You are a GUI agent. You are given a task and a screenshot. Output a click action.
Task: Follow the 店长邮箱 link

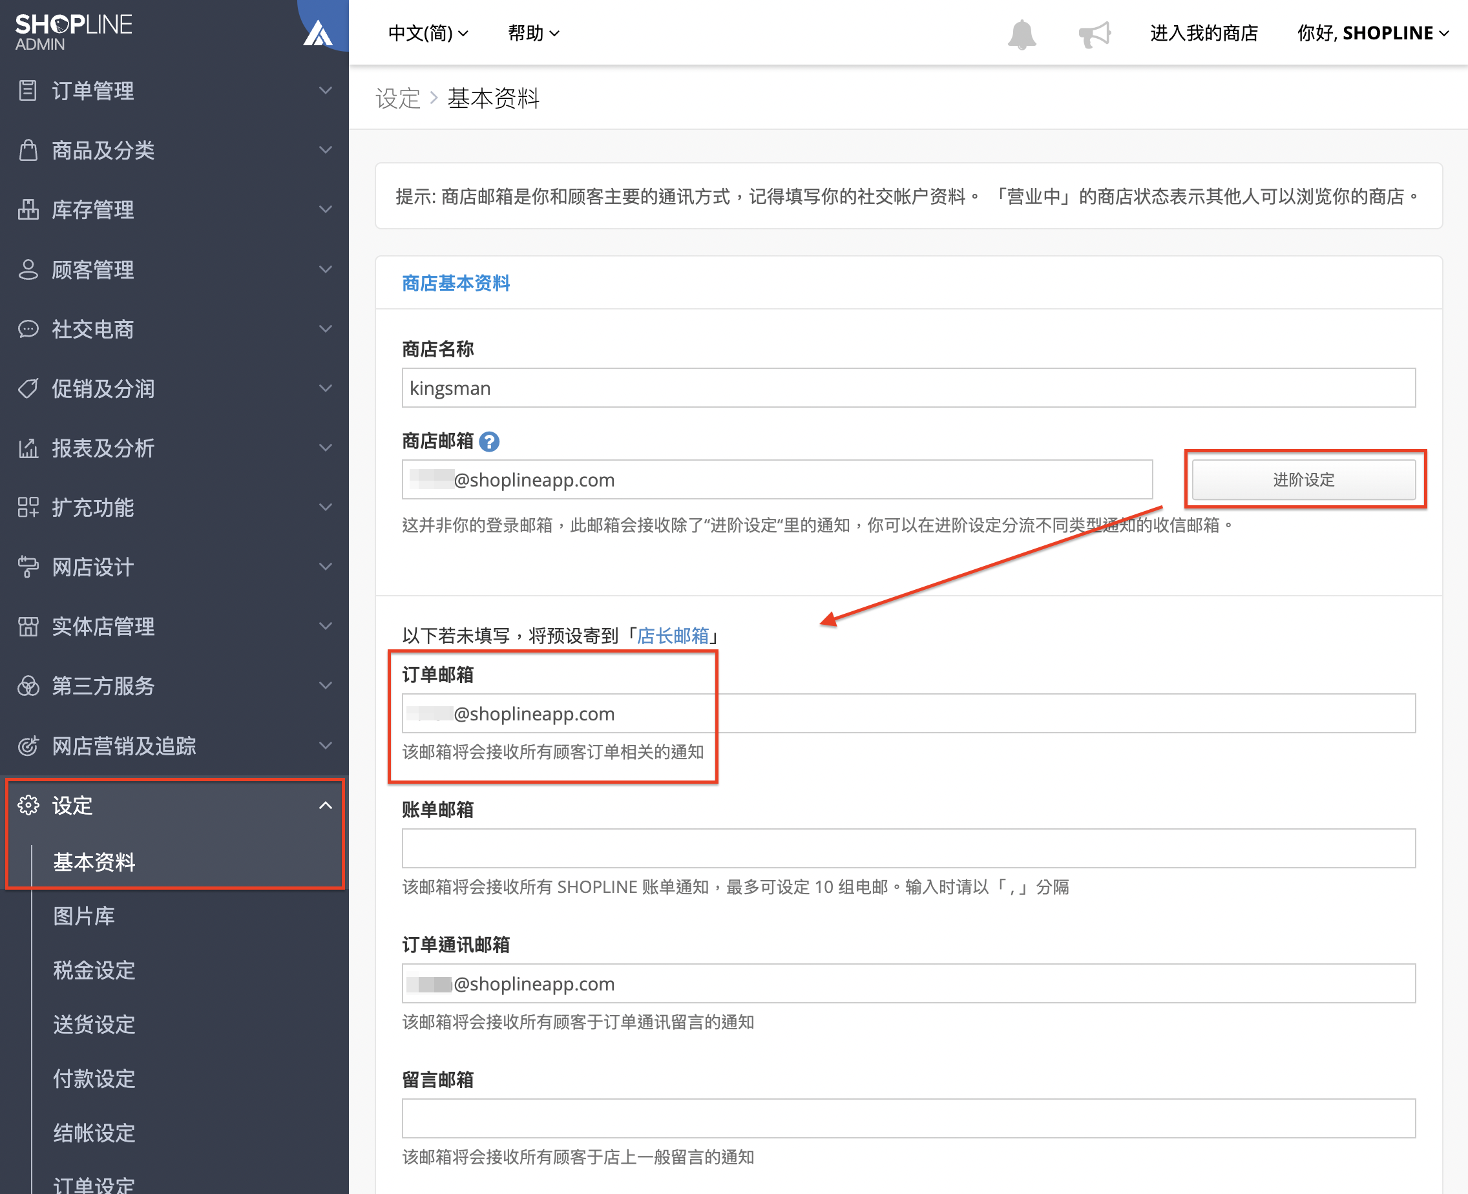tap(672, 636)
